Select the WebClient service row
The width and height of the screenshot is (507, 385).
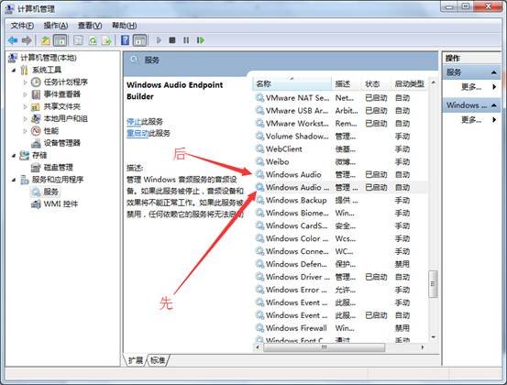340,149
